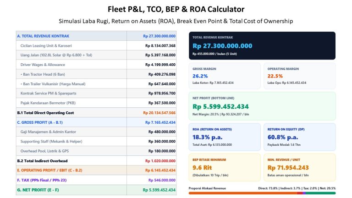The image size is (352, 198).
Task: Click the A. Total Revenue Kontrak row
Action: point(96,36)
